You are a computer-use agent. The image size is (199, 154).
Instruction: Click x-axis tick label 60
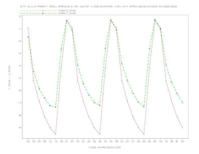click(x=138, y=141)
